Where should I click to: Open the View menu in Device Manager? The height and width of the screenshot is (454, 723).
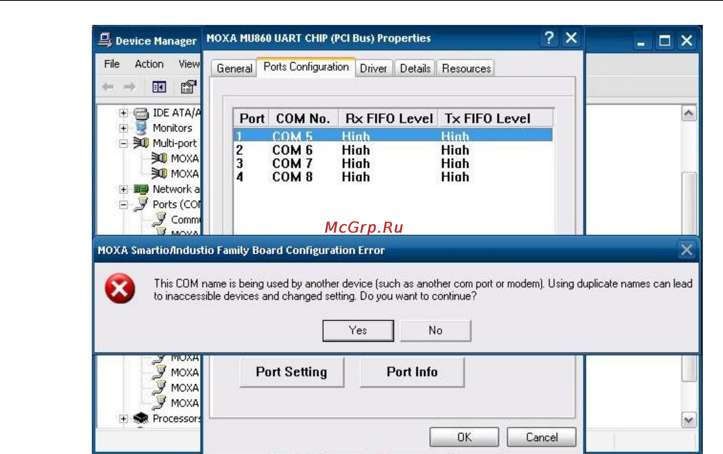point(189,64)
